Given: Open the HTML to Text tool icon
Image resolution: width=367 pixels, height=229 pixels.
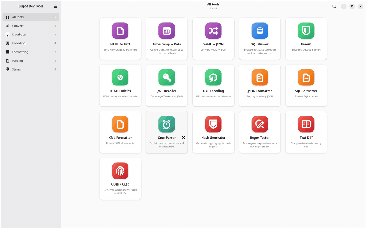Looking at the screenshot, I should coord(120,31).
